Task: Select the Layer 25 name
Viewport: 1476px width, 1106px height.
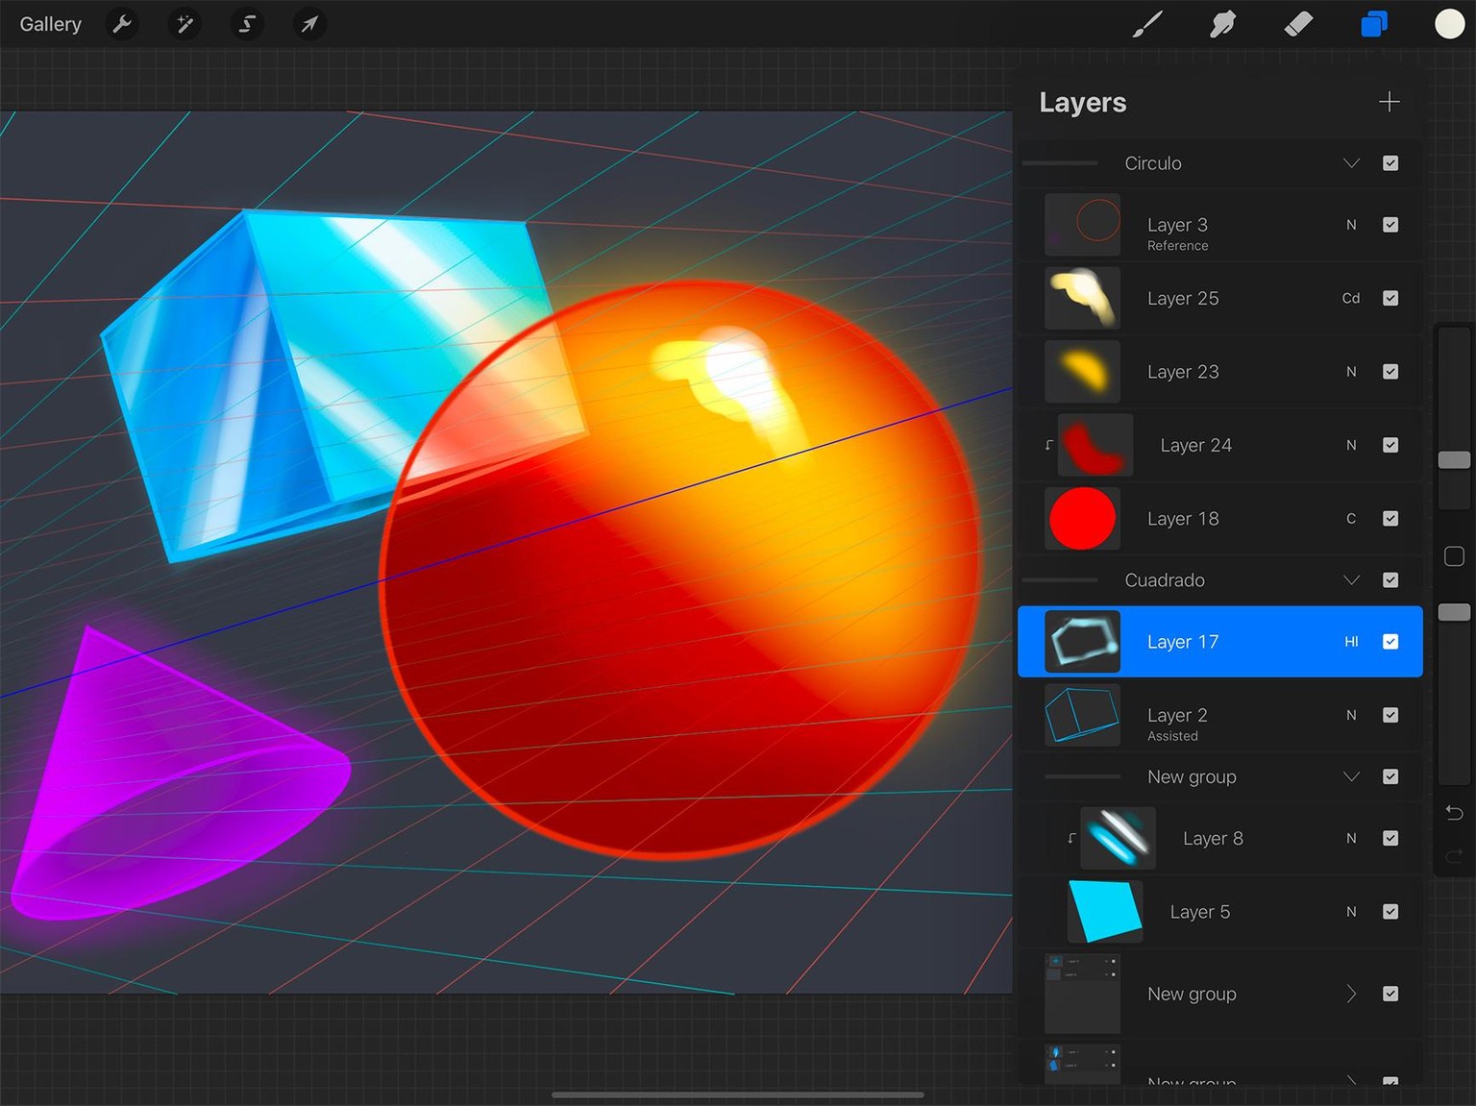Action: 1183,298
